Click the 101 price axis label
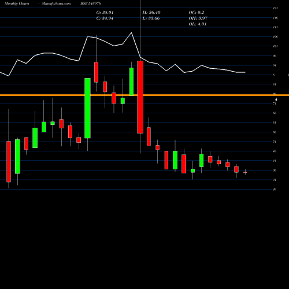The image size is (289, 289). tap(276, 46)
